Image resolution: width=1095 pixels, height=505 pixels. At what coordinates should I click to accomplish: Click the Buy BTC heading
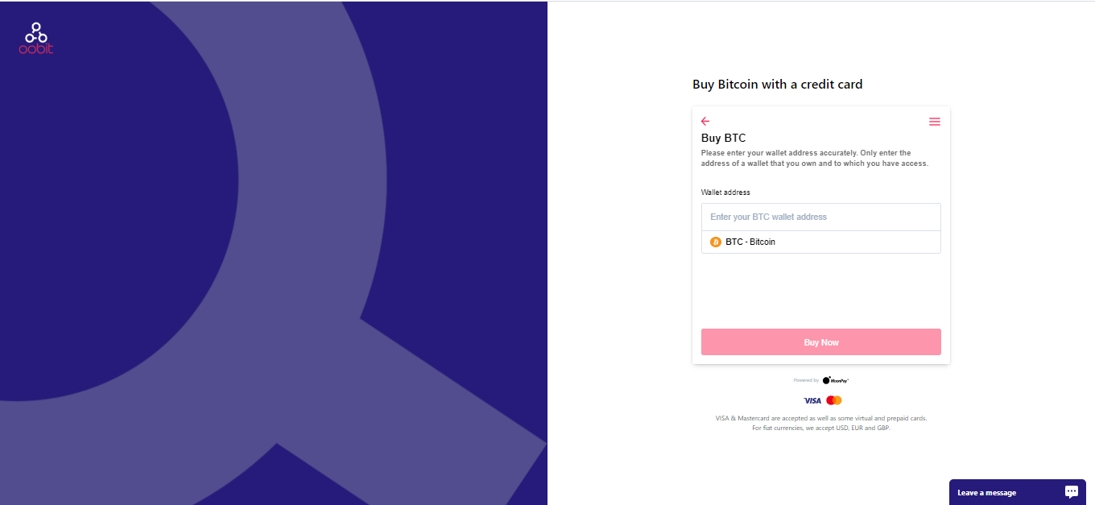tap(724, 139)
